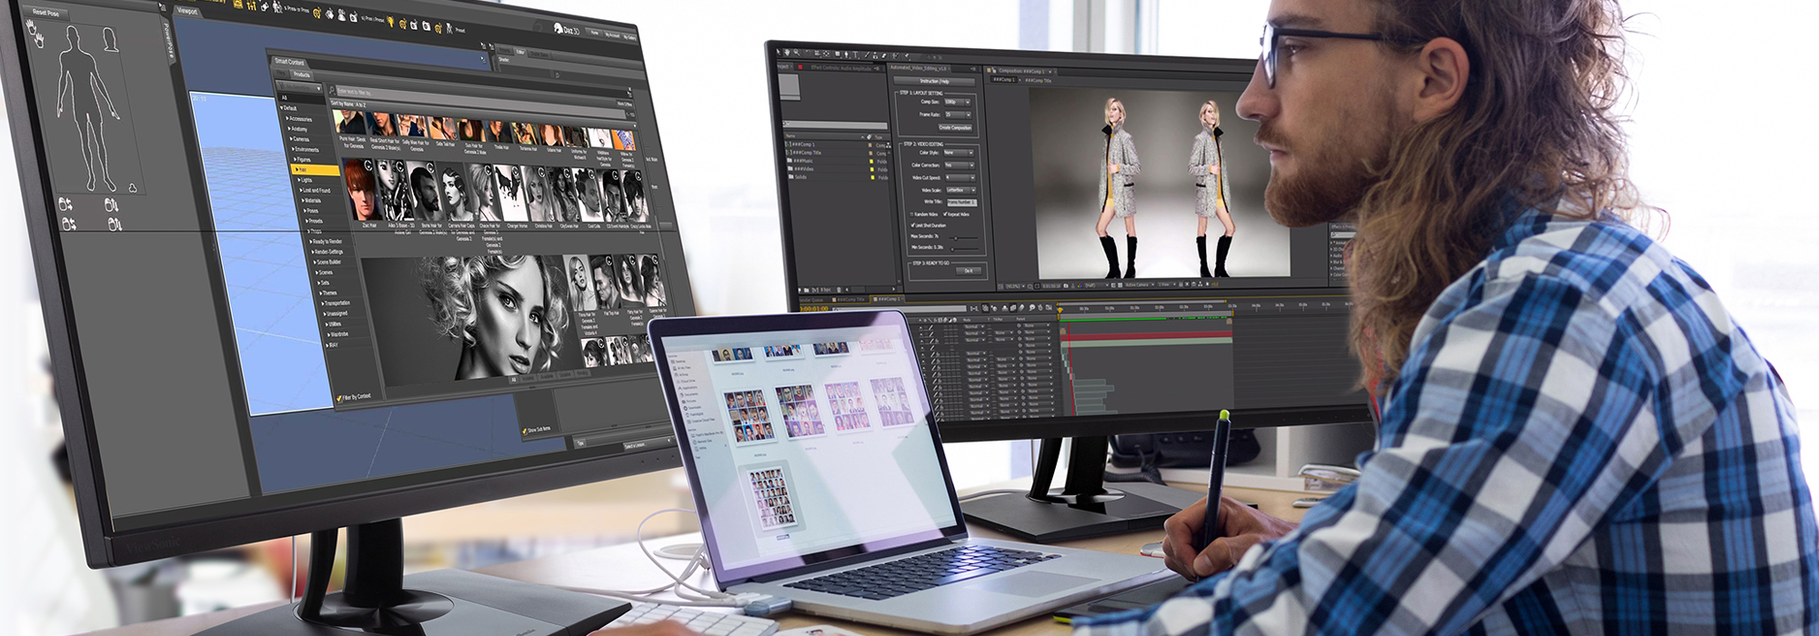Image resolution: width=1819 pixels, height=636 pixels.
Task: Click the Daz 3D logo
Action: coord(567,29)
